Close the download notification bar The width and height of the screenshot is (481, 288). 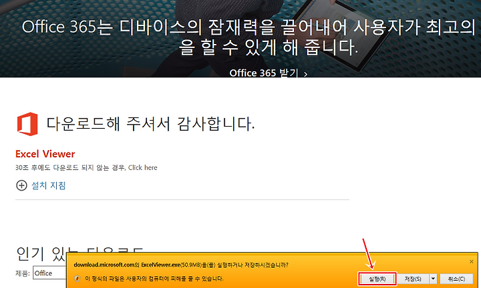(471, 261)
